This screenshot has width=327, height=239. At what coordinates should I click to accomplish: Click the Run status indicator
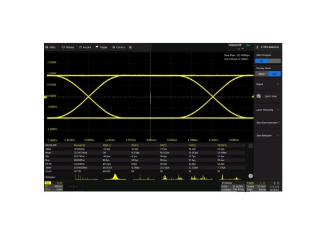pyautogui.click(x=248, y=45)
